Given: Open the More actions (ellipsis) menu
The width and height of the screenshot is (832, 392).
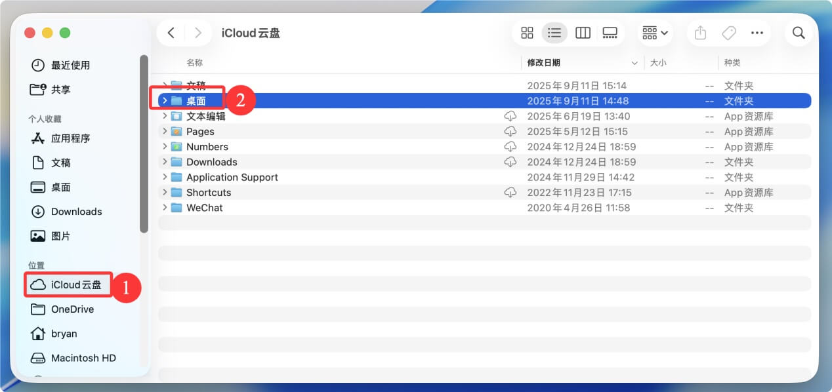Looking at the screenshot, I should [x=757, y=32].
